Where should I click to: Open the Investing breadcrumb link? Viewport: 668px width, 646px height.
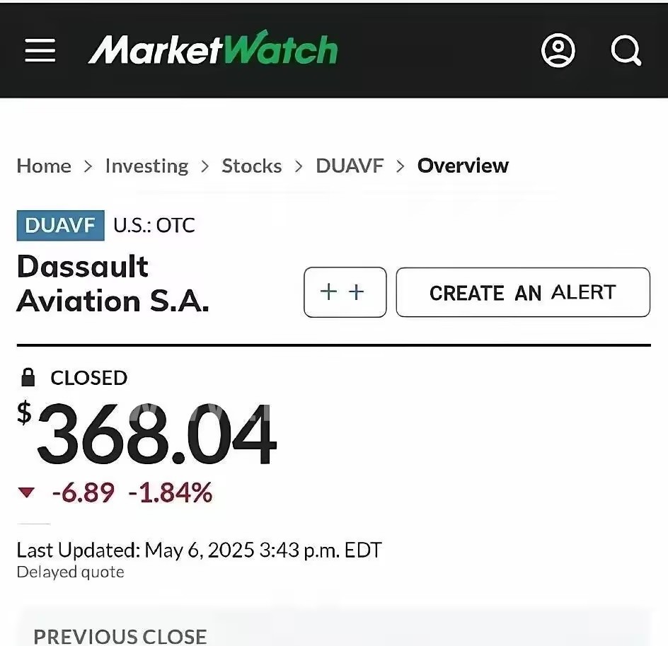[146, 166]
